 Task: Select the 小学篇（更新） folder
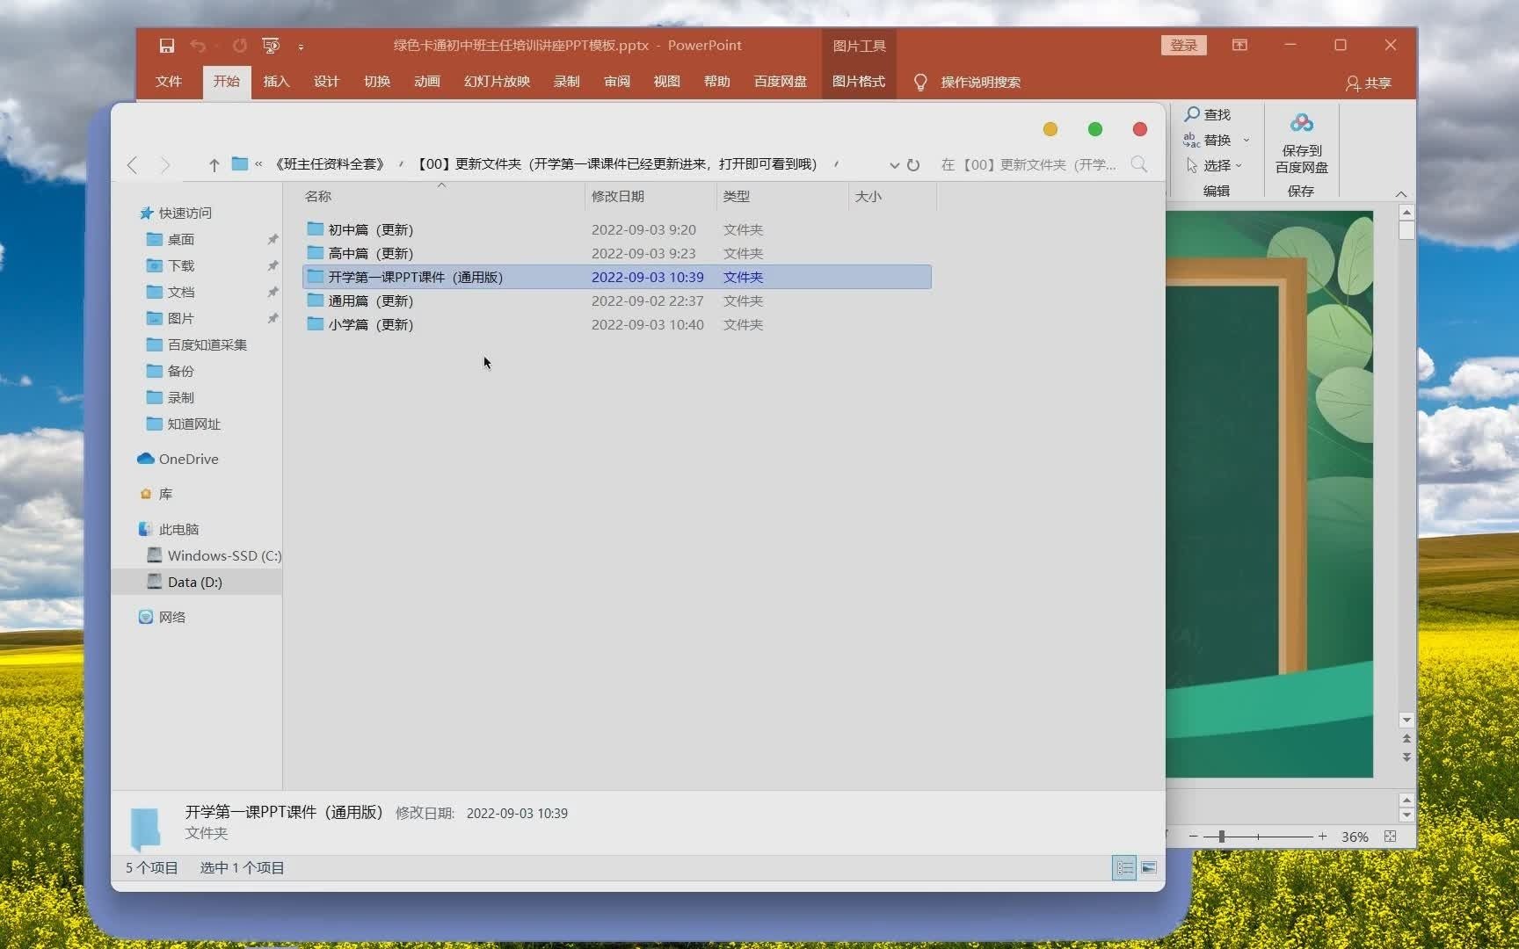[616, 324]
